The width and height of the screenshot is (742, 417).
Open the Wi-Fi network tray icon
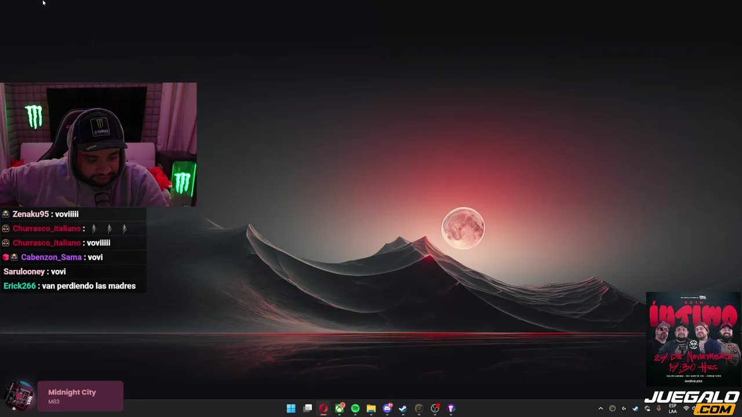pyautogui.click(x=686, y=408)
